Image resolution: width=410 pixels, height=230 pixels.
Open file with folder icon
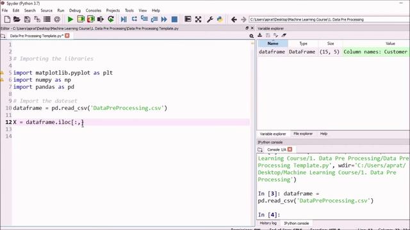[17, 19]
